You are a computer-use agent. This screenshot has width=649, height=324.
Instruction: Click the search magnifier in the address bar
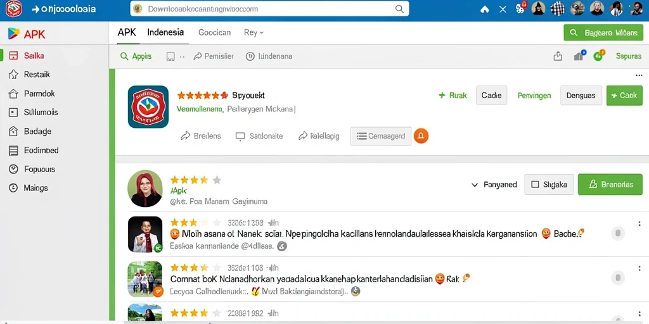[x=399, y=9]
